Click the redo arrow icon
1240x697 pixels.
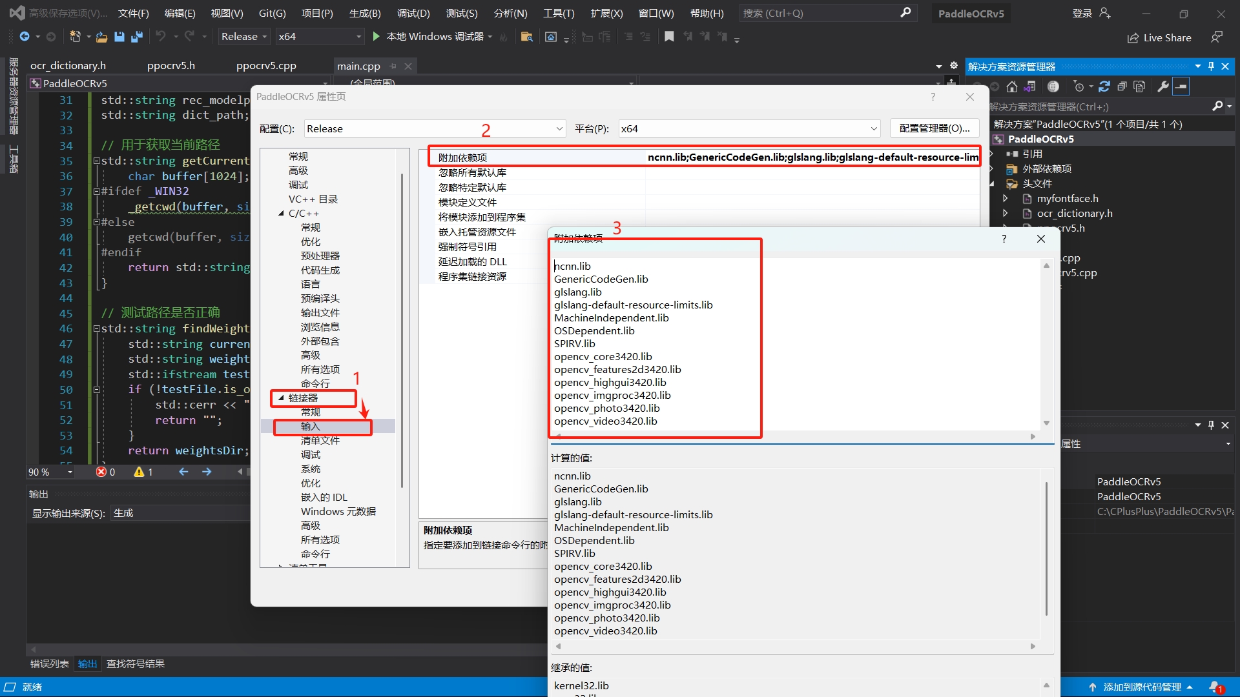coord(189,37)
